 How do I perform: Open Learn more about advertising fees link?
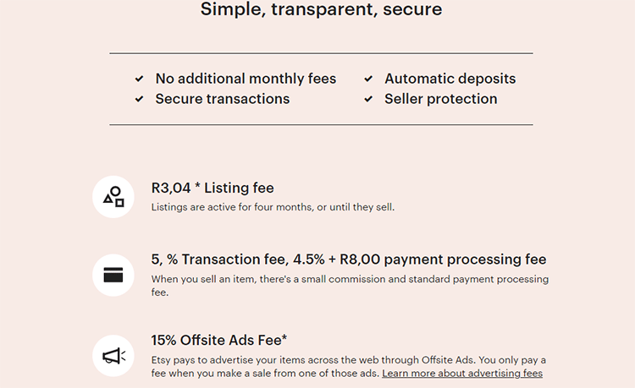[461, 373]
